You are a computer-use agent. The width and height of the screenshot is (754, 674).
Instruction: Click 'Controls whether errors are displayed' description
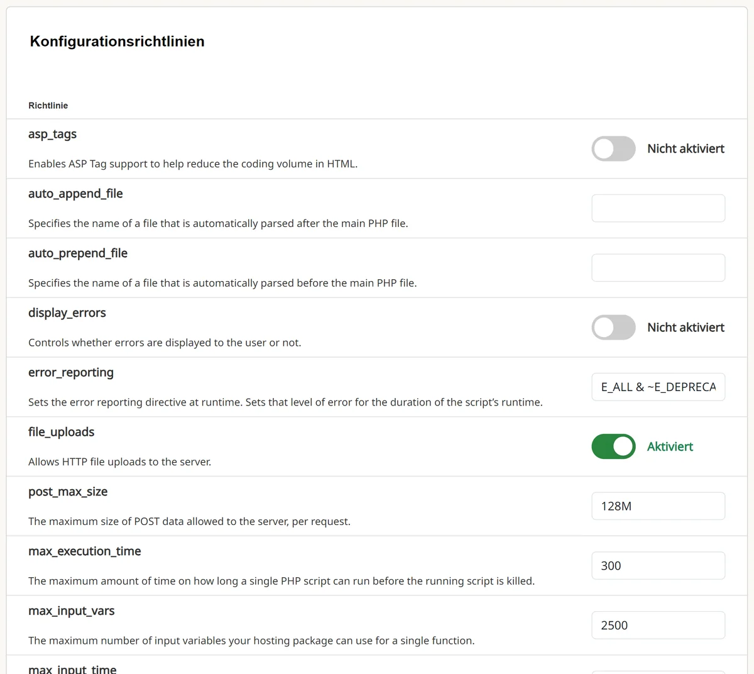(165, 343)
